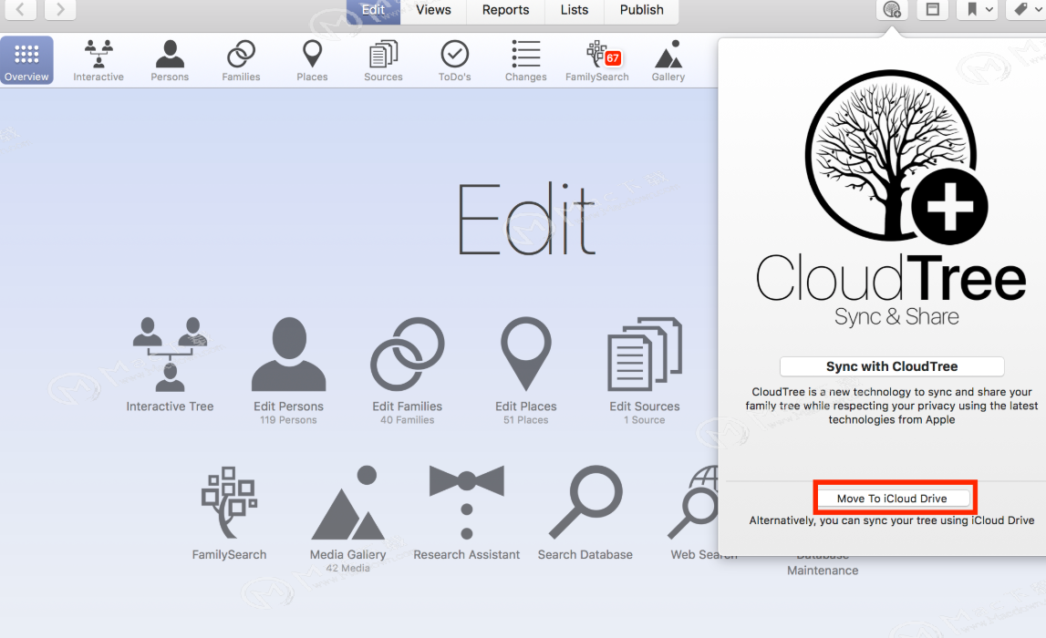This screenshot has width=1046, height=638.
Task: Open the Publish tab
Action: tap(642, 10)
